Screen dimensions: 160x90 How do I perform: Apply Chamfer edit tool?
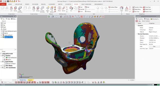click(x=81, y=9)
